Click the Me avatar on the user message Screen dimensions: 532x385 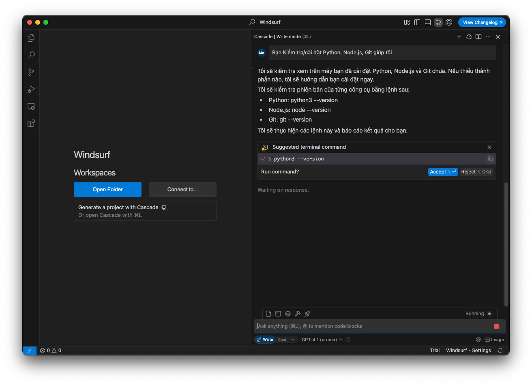tap(262, 53)
